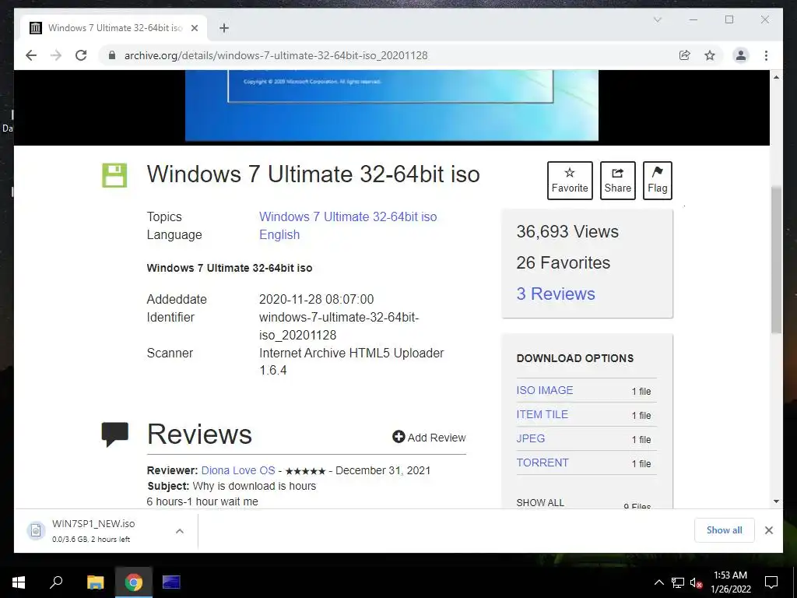The width and height of the screenshot is (797, 598).
Task: Click the Flag button
Action: [657, 181]
